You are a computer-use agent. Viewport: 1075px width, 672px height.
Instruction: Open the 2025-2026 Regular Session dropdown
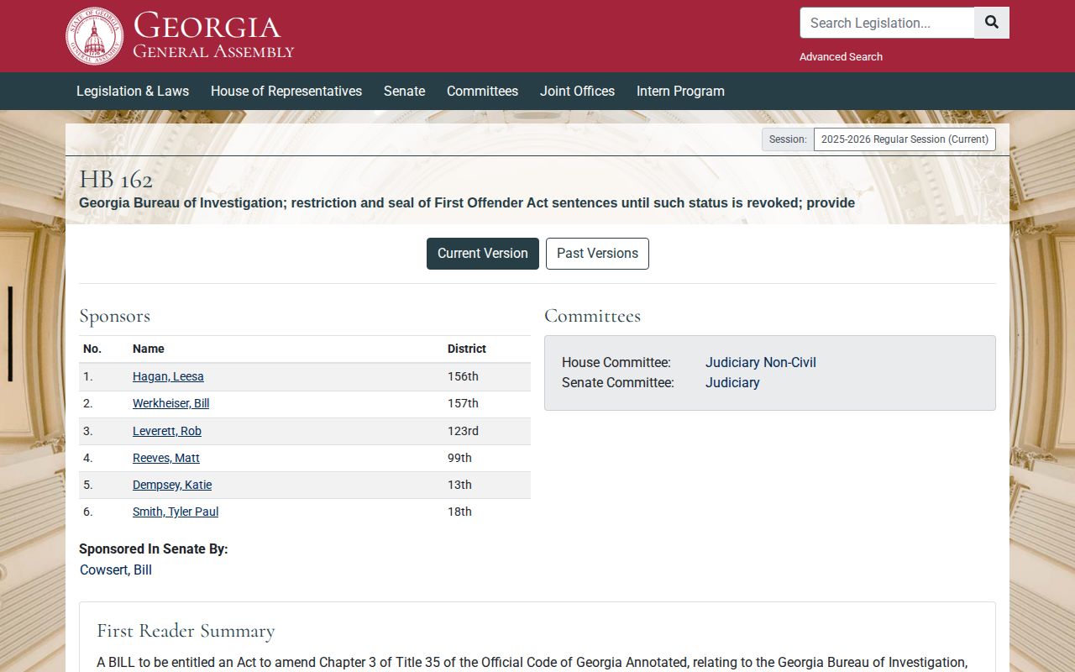pyautogui.click(x=905, y=139)
